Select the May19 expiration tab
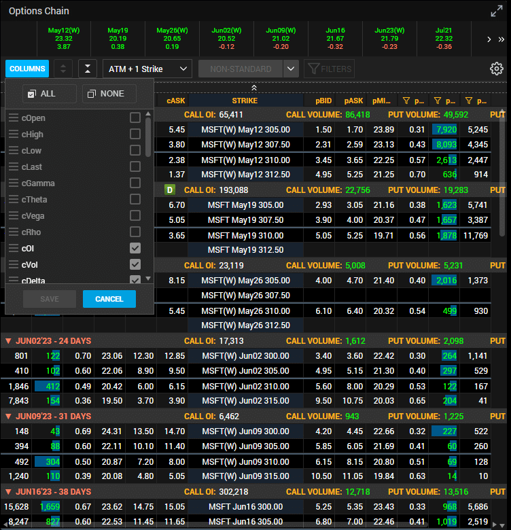This screenshot has height=530, width=511. pos(118,39)
